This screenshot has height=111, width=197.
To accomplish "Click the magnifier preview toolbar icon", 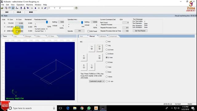I will coord(6,8).
